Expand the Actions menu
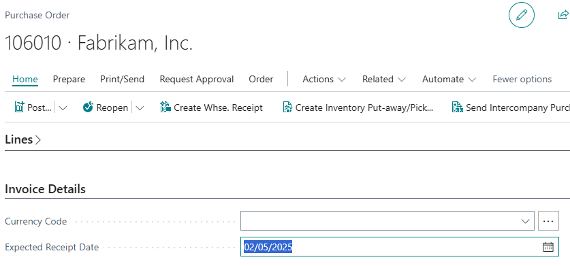The height and width of the screenshot is (266, 570). (x=324, y=79)
